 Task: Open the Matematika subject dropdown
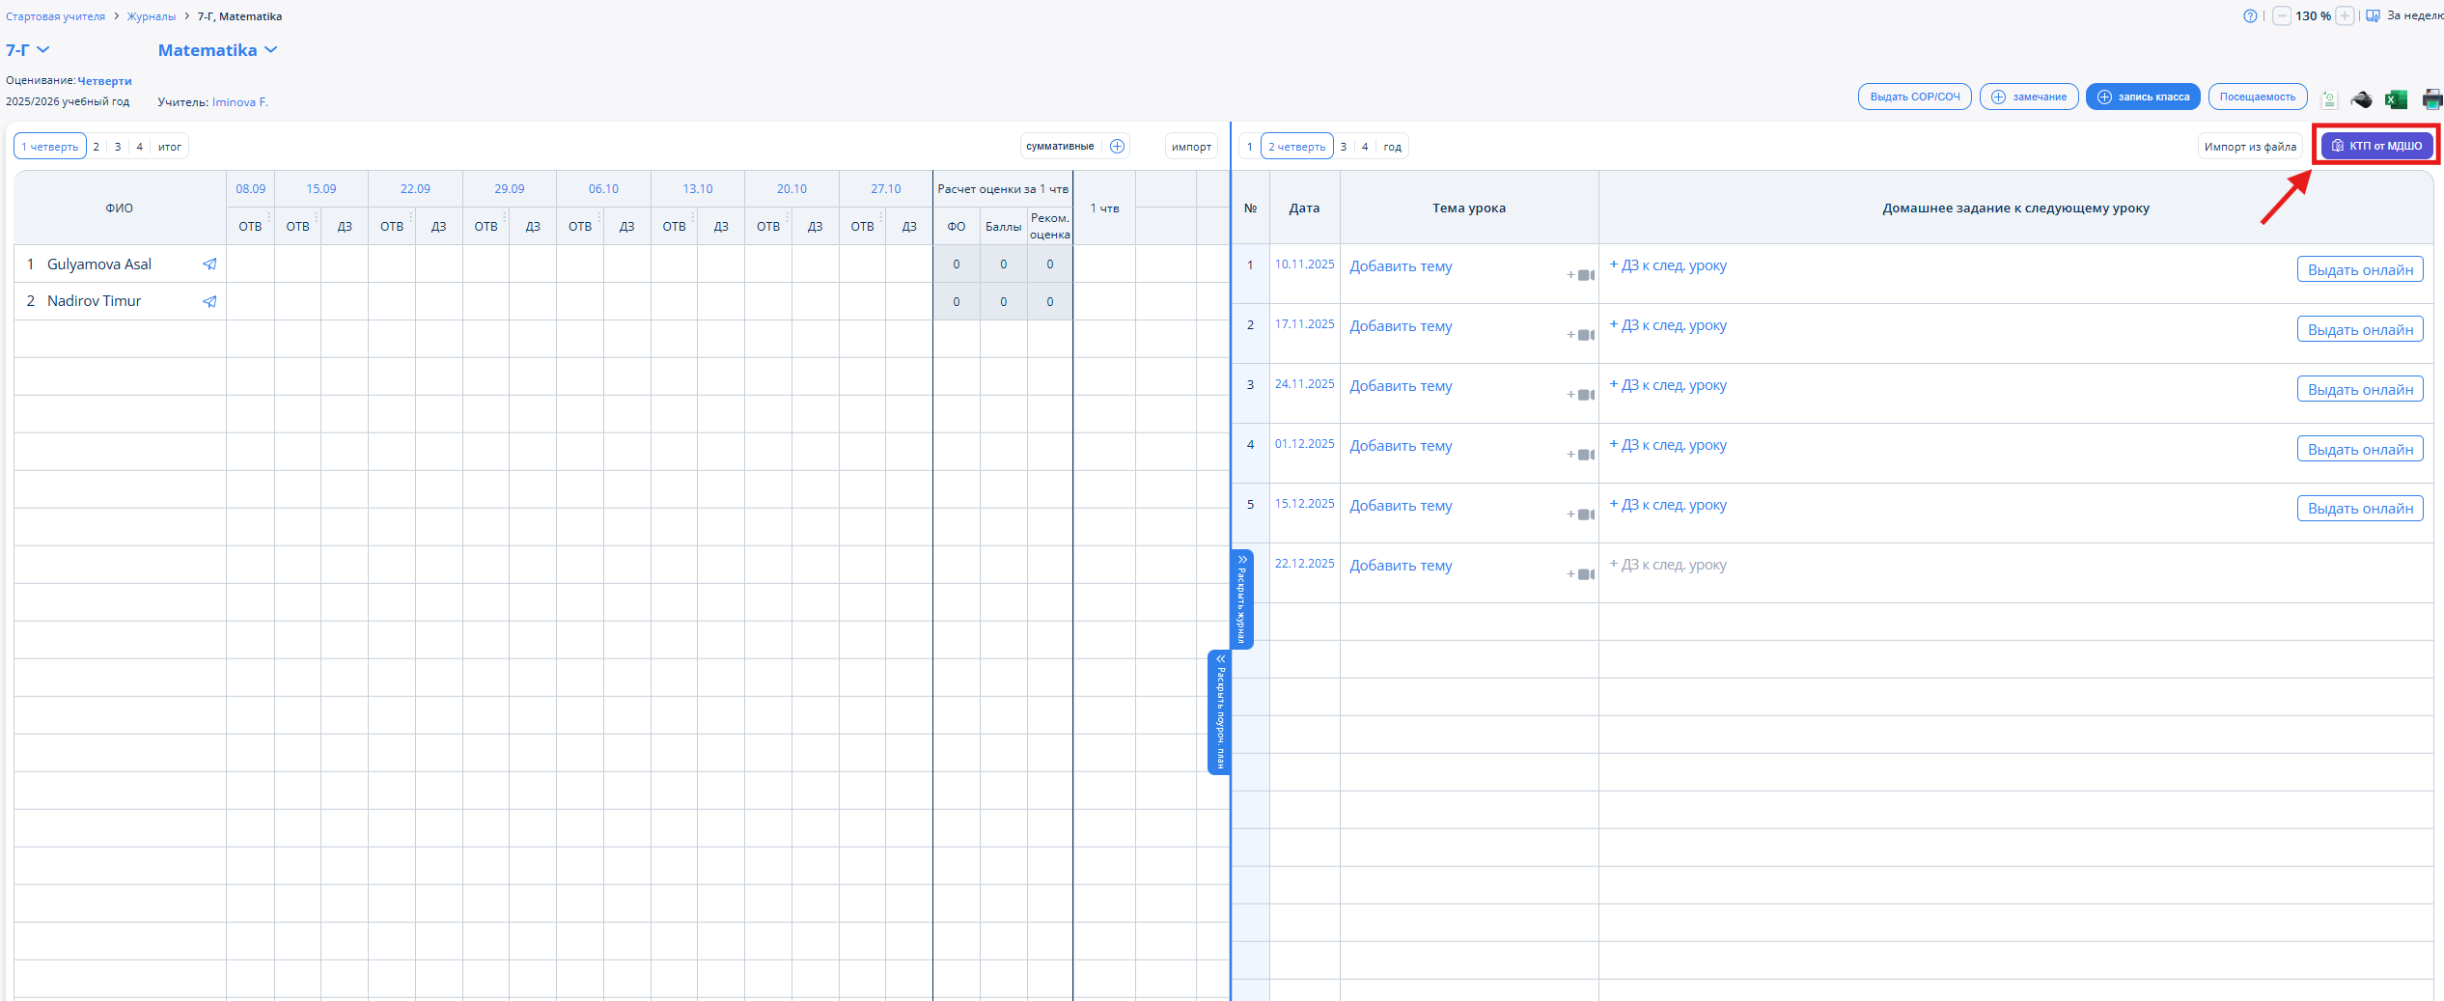click(217, 50)
